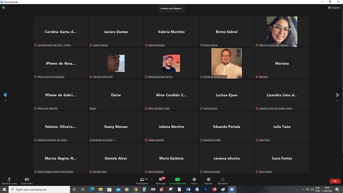Expand audio options arrow beside microphone
Screen dimensions: 343x193
click(16, 179)
